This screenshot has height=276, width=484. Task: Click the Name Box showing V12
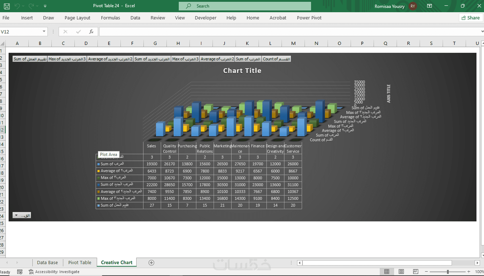tap(20, 32)
